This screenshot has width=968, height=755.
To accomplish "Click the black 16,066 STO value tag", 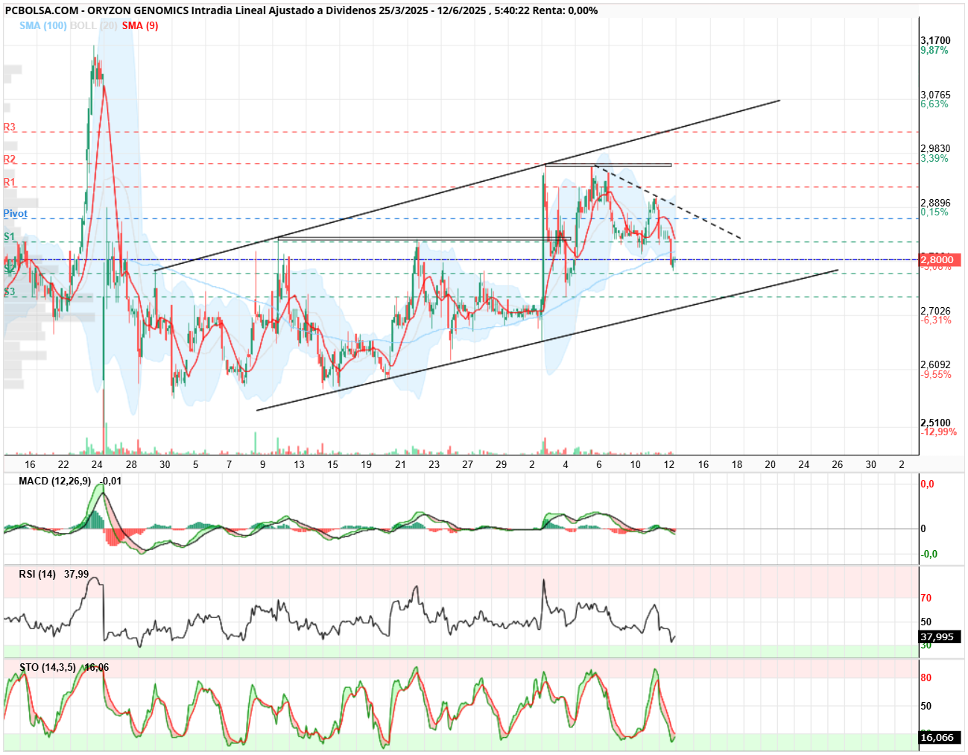I will tap(940, 738).
